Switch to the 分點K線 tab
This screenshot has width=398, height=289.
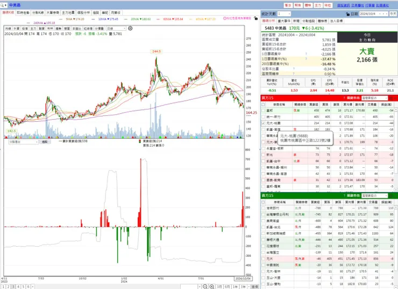click(x=38, y=13)
